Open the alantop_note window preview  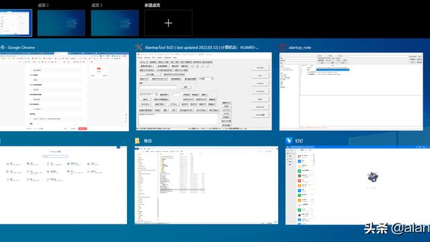[x=351, y=91]
